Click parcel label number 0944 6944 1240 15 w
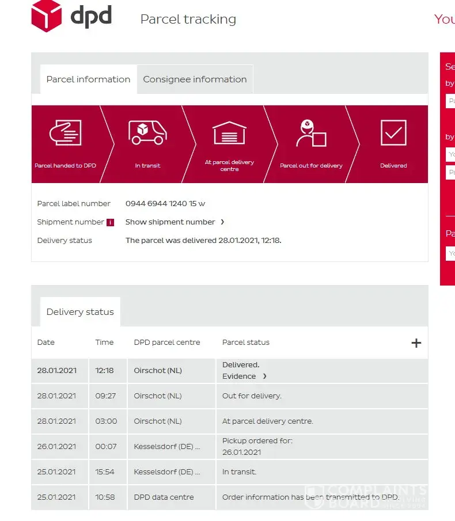The width and height of the screenshot is (455, 521). click(x=165, y=203)
